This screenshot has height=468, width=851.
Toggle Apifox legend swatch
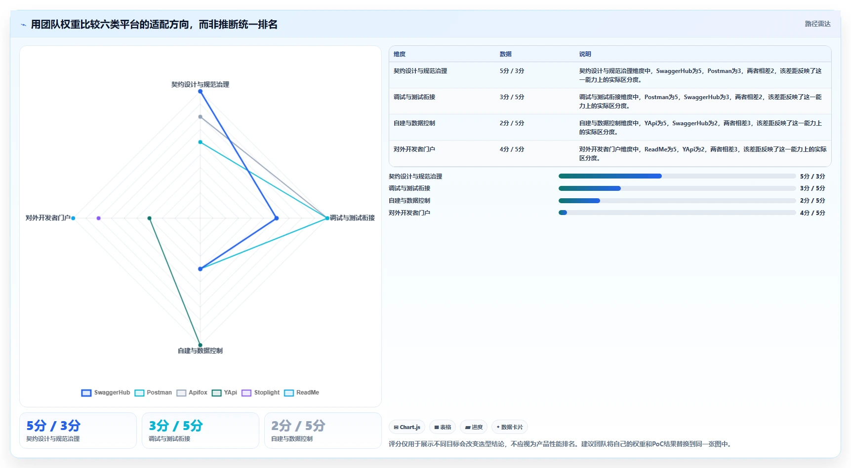click(181, 393)
